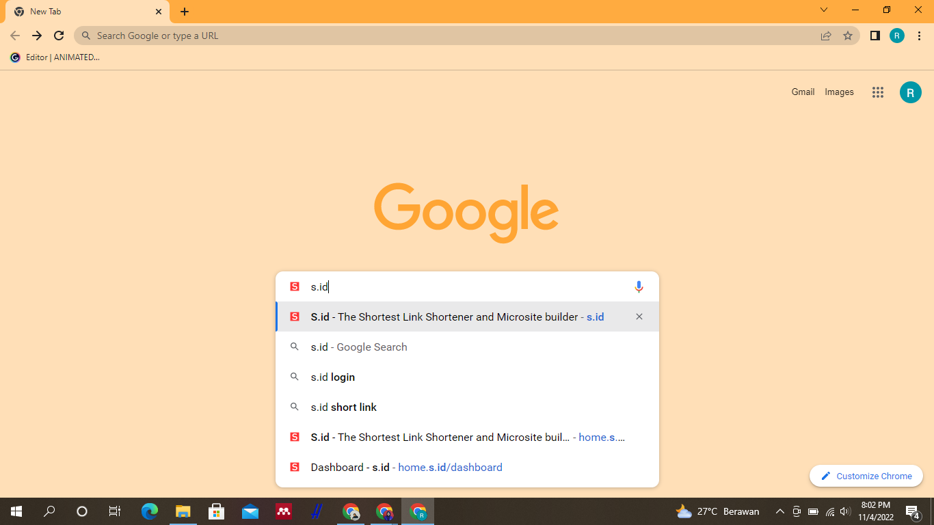Open Task View on the taskbar
The image size is (934, 525).
[115, 511]
